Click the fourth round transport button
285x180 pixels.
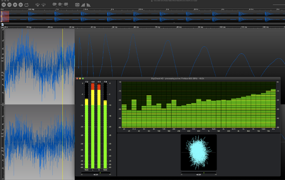tap(21, 5)
